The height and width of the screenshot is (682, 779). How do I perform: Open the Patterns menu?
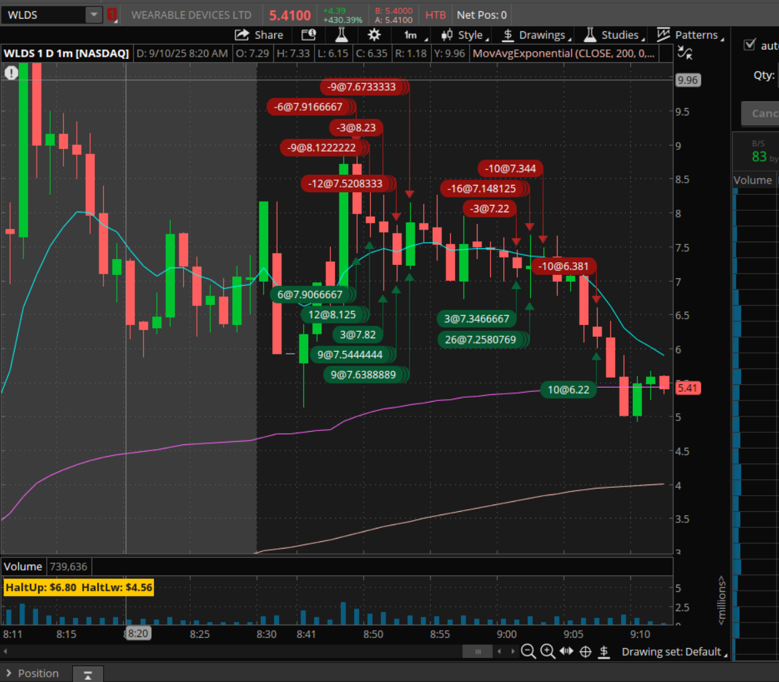coord(689,35)
